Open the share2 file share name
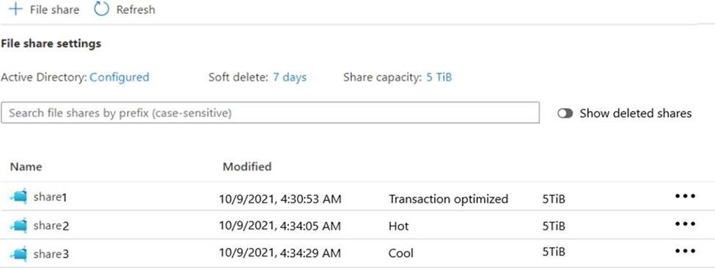Image resolution: width=715 pixels, height=269 pixels. point(51,225)
